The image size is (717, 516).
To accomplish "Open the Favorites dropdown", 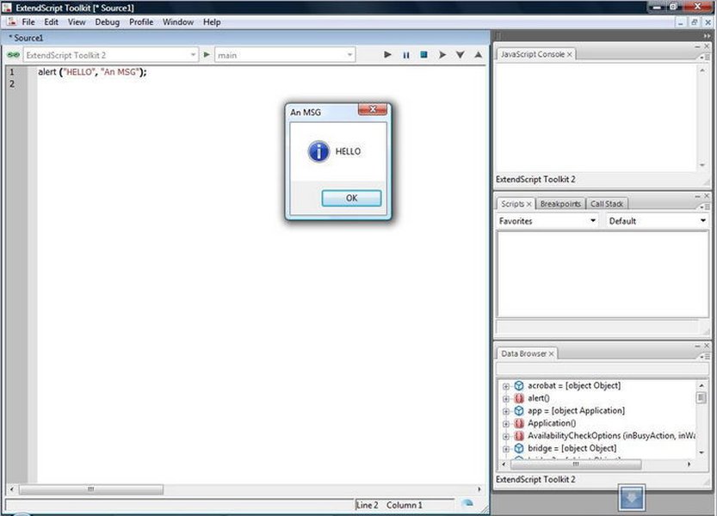I will tap(547, 221).
